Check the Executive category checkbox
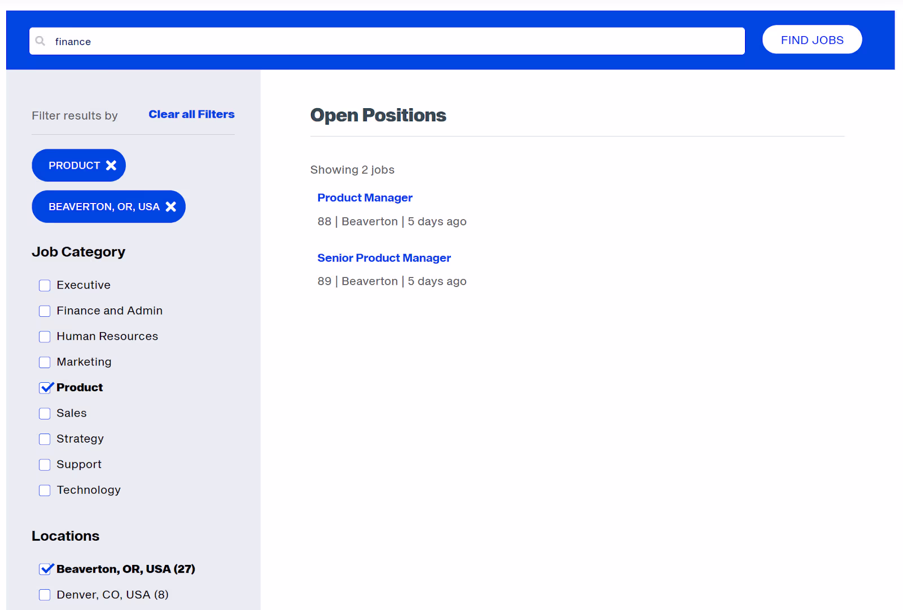 pos(45,285)
